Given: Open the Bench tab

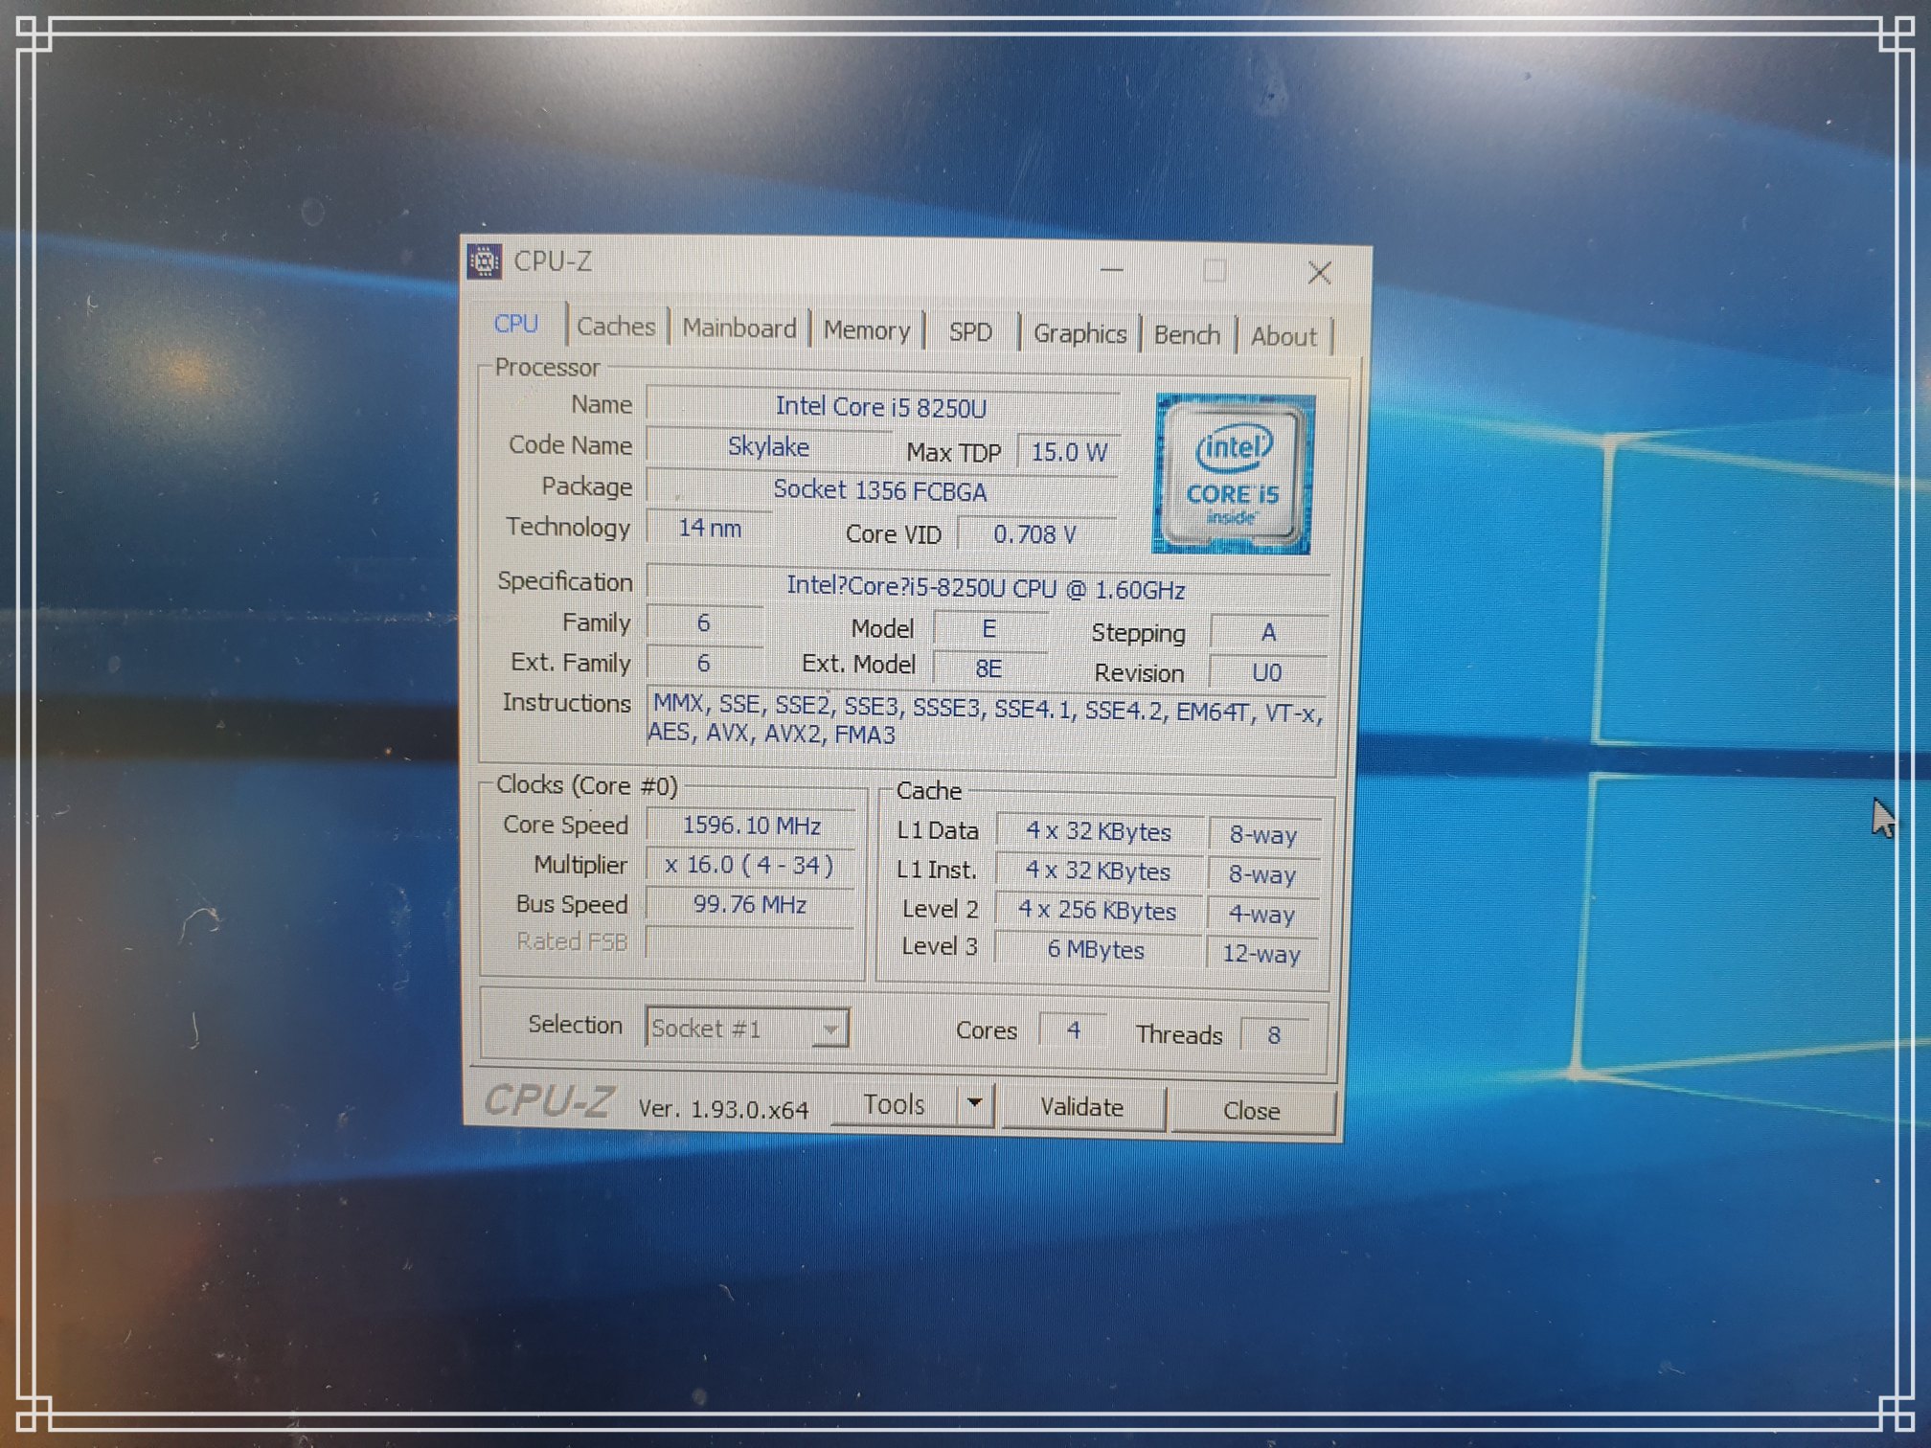Looking at the screenshot, I should [x=1187, y=335].
